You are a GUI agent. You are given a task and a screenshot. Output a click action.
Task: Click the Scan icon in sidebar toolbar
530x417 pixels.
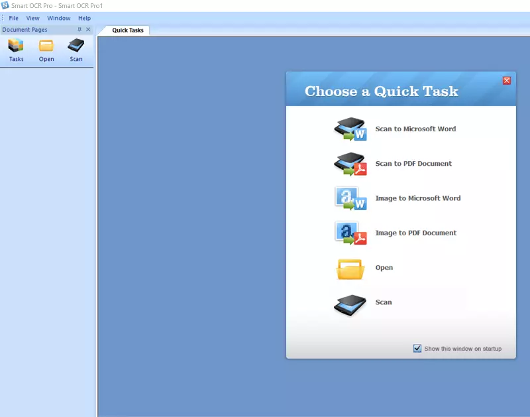click(x=76, y=46)
